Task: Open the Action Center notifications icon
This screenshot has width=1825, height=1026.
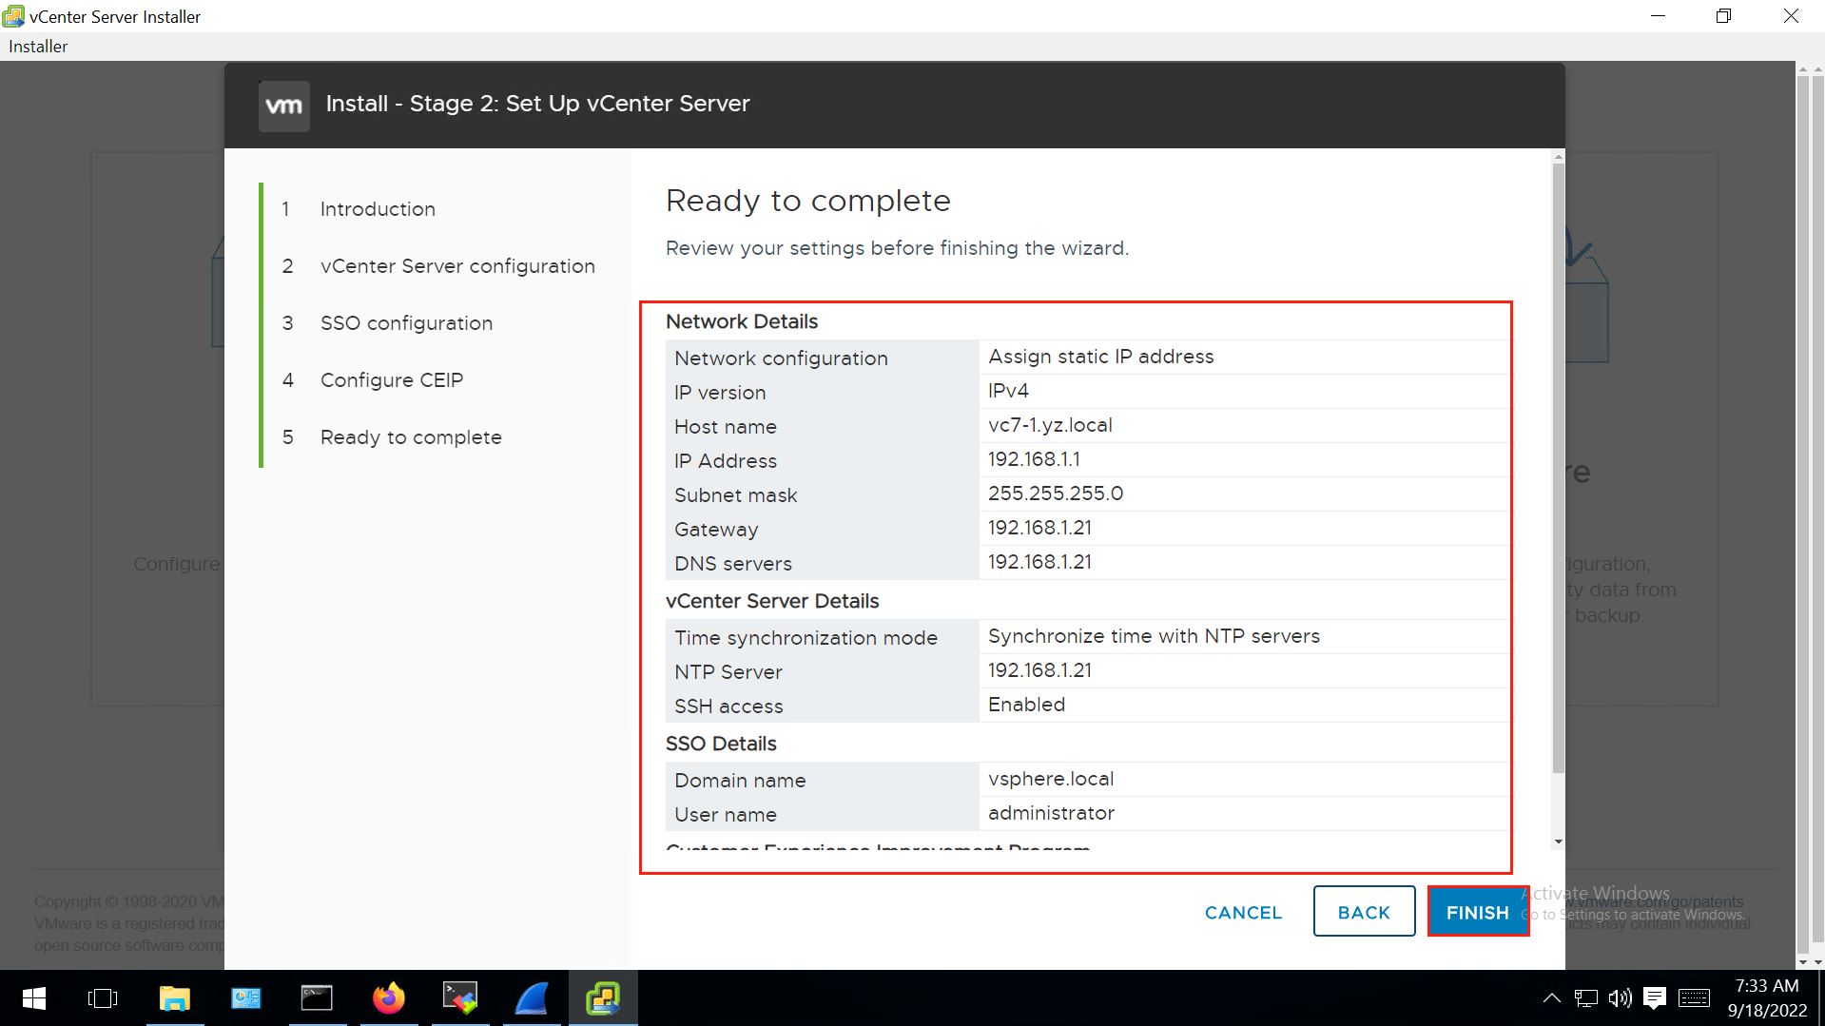Action: (1655, 998)
